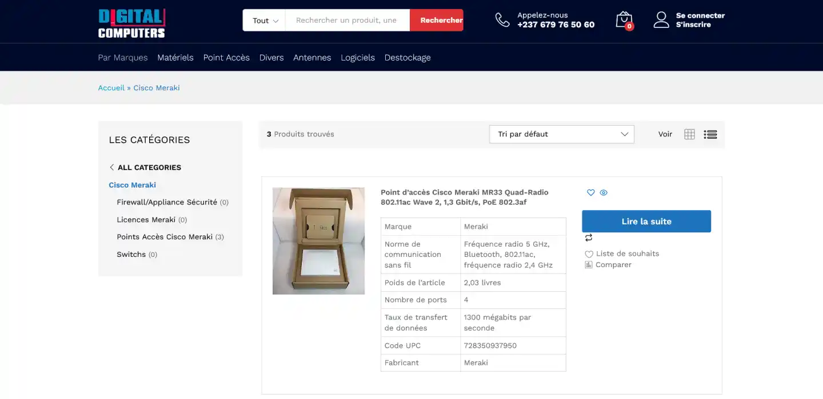The height and width of the screenshot is (399, 823).
Task: Open the Tri par défaut sort dropdown
Action: [x=562, y=134]
